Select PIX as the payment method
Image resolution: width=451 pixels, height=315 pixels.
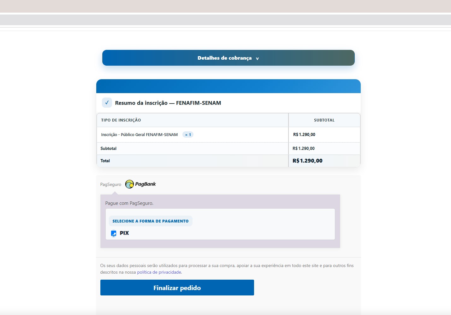coord(124,233)
